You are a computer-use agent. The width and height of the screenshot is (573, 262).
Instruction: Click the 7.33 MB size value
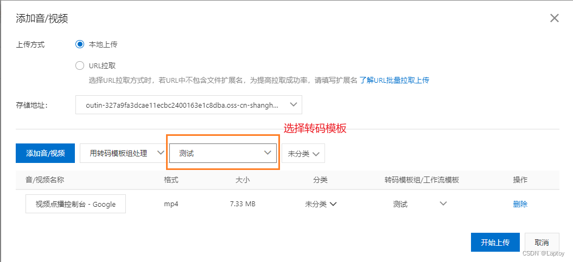pyautogui.click(x=243, y=204)
